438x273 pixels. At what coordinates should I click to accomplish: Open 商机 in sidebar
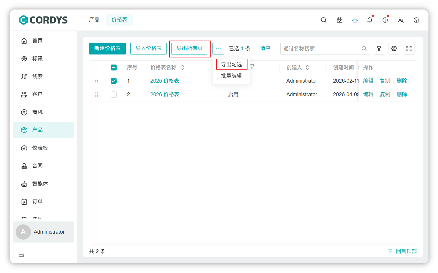(x=43, y=112)
